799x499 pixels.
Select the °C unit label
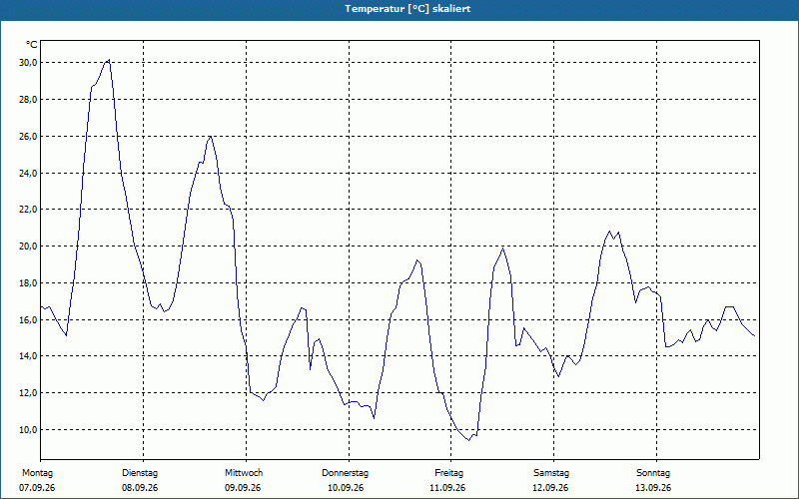tap(32, 45)
